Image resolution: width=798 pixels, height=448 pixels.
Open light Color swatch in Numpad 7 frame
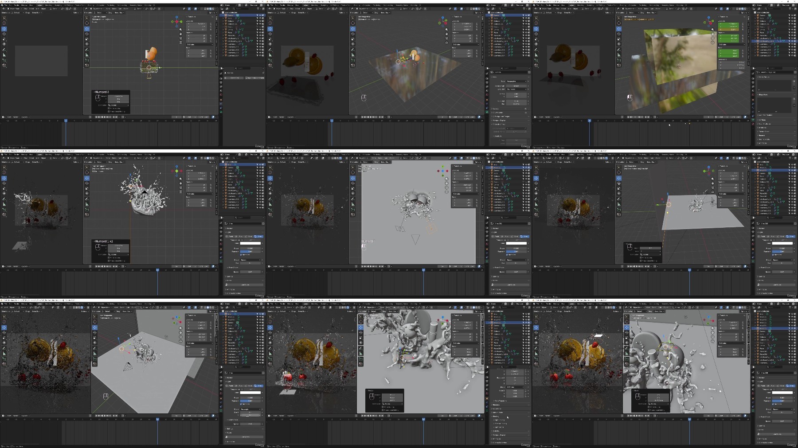click(517, 243)
